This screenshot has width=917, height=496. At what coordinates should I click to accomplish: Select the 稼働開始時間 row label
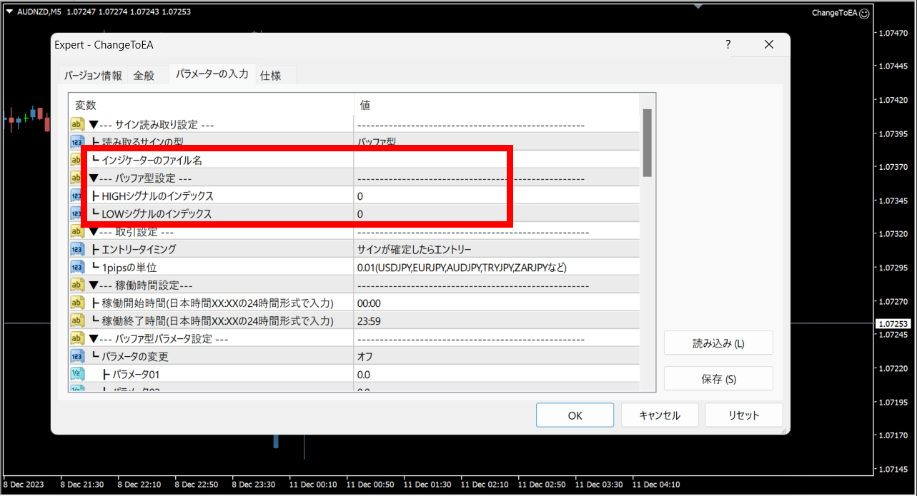(x=213, y=303)
